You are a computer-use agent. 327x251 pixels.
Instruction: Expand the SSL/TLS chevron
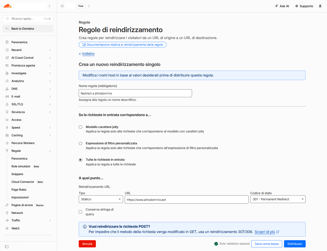(x=50, y=104)
